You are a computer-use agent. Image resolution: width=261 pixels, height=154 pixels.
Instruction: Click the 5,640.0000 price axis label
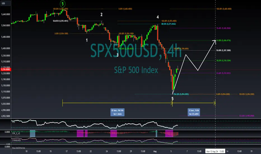coord(6,14)
